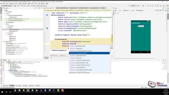
Task: Collapse the Gradle Scripts node
Action: [x=3, y=42]
